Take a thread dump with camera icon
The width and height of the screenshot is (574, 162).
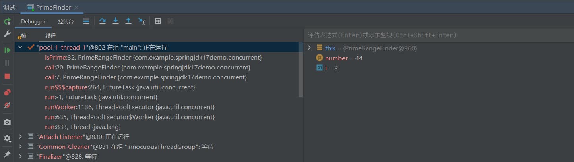coord(7,122)
